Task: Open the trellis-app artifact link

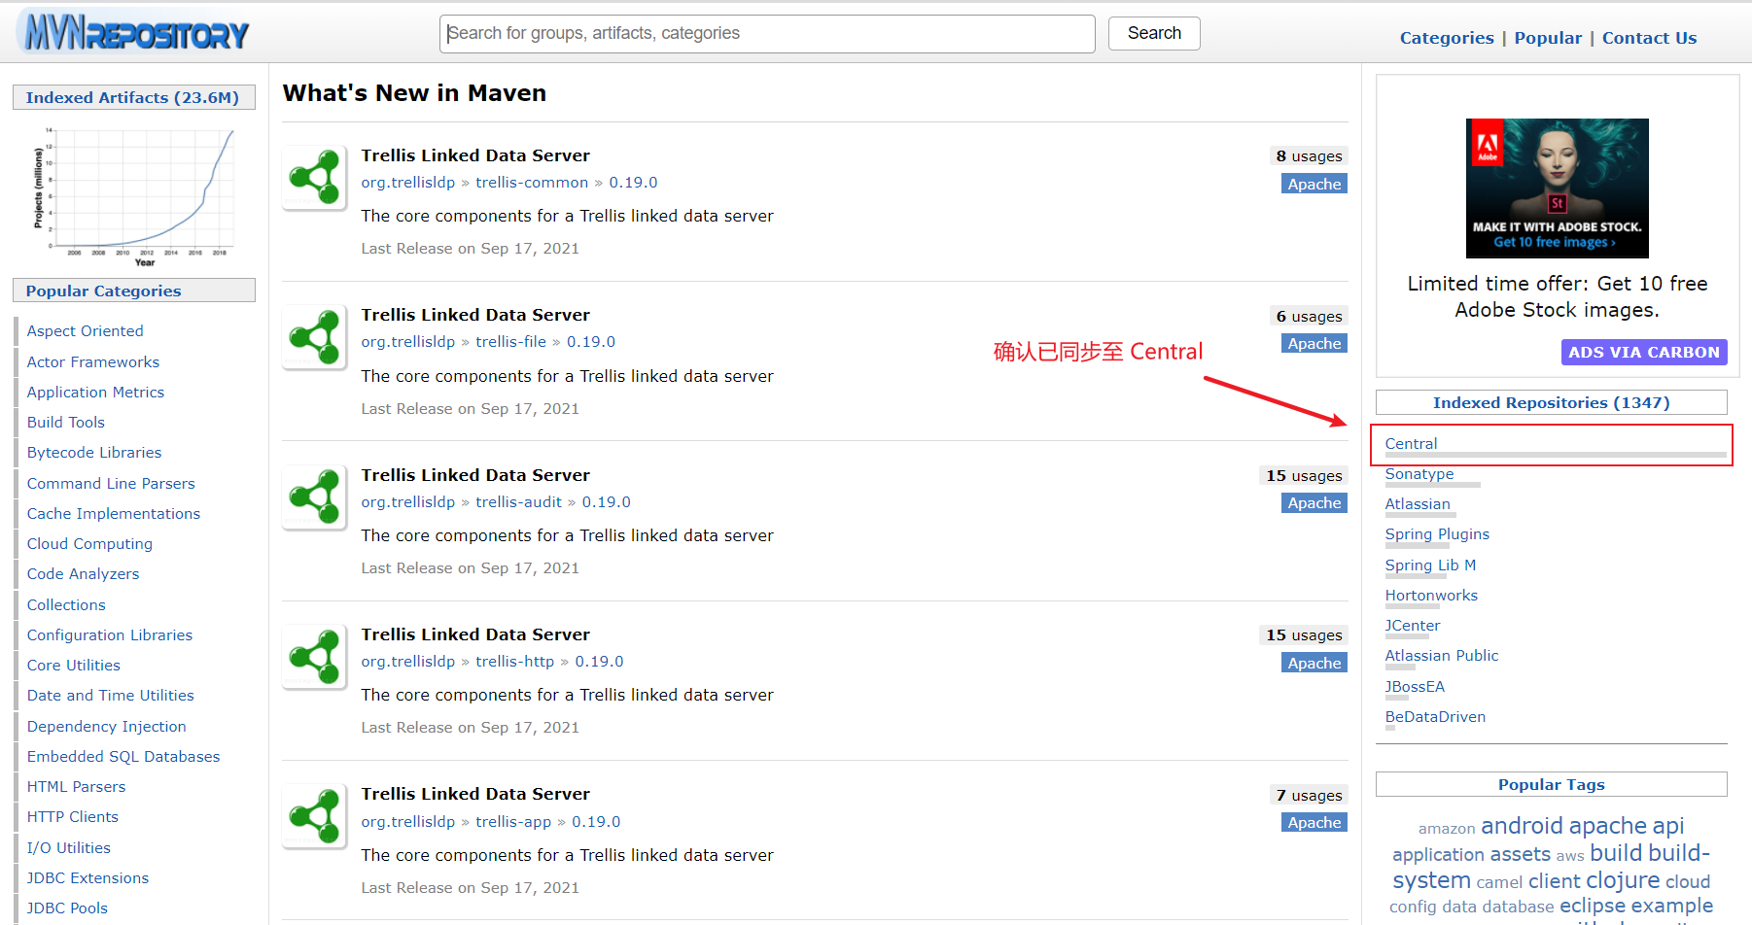Action: [x=513, y=822]
